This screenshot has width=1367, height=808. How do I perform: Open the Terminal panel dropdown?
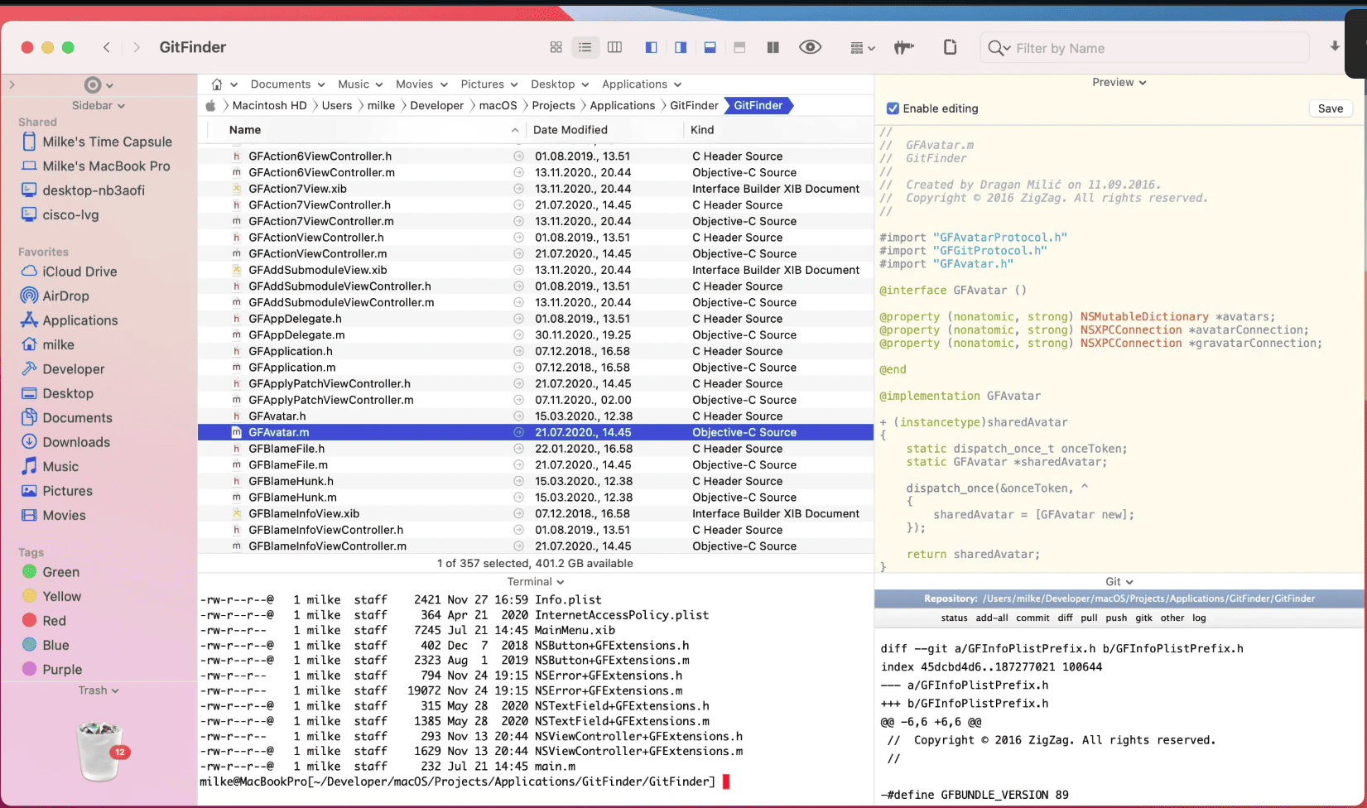(536, 582)
